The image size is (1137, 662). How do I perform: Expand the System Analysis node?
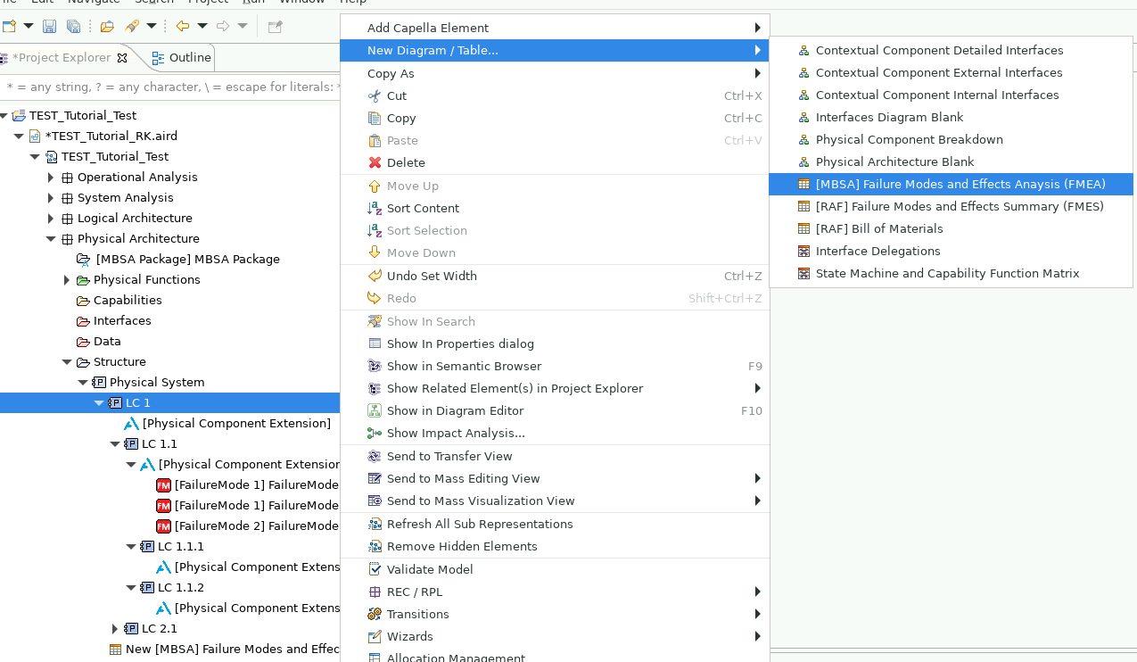(x=51, y=198)
